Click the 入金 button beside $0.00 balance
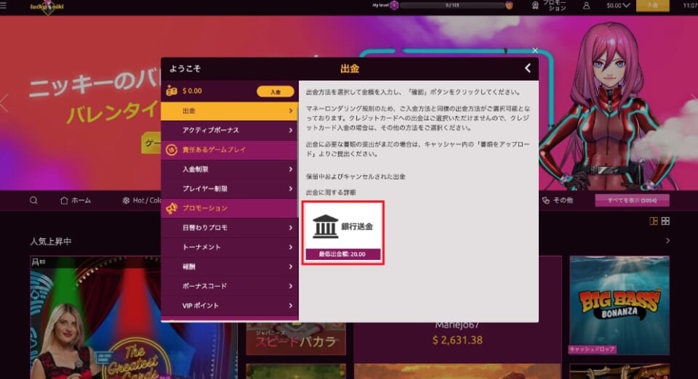 tap(275, 91)
